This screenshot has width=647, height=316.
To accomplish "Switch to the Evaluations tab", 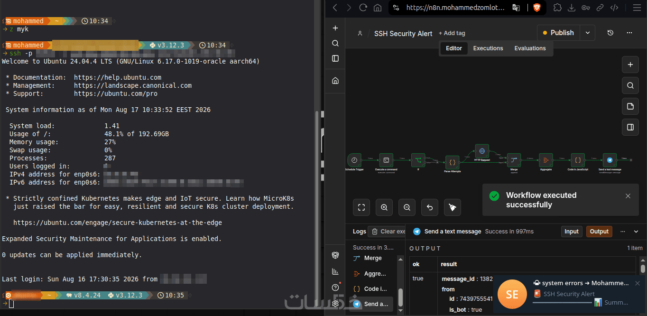I will click(530, 48).
